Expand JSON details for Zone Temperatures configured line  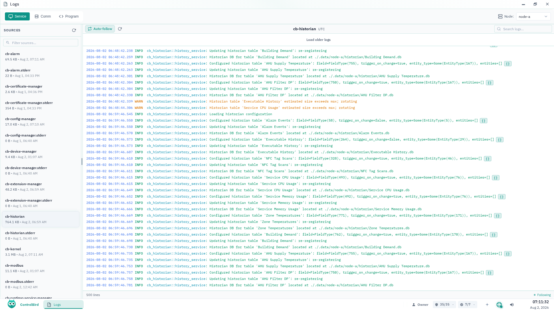point(498,216)
